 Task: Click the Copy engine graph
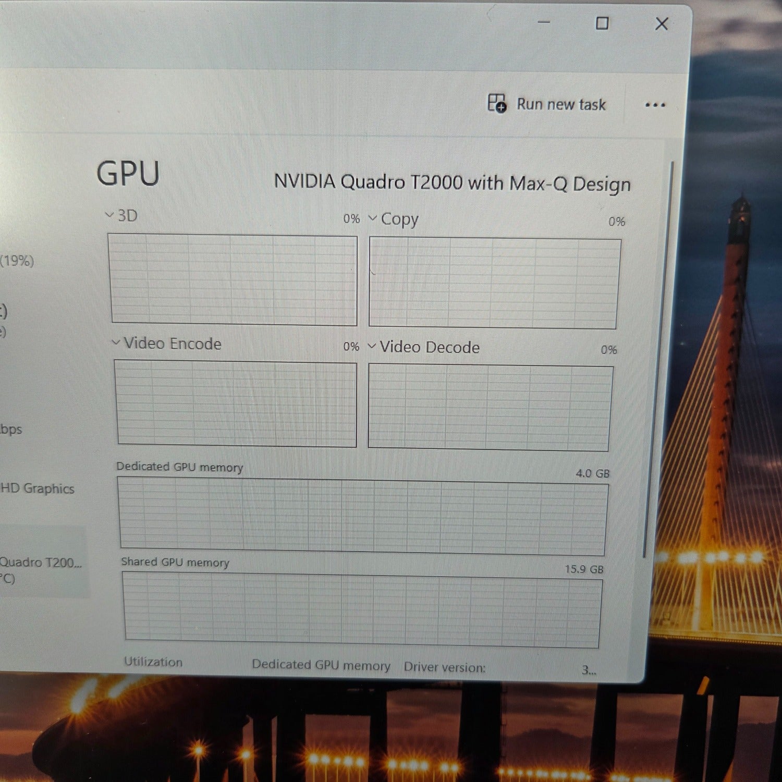click(x=494, y=283)
